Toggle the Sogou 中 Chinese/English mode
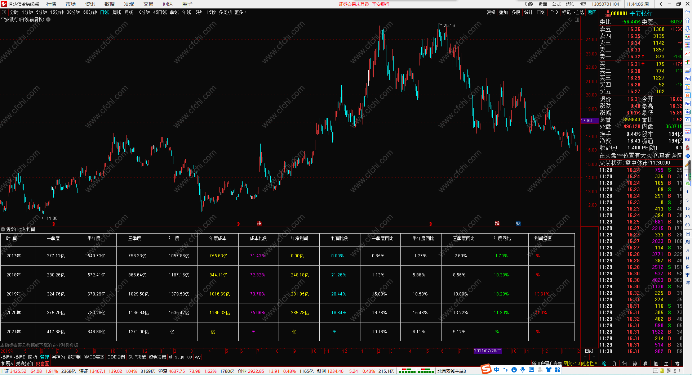Screen dimensions: 692x375 point(497,370)
